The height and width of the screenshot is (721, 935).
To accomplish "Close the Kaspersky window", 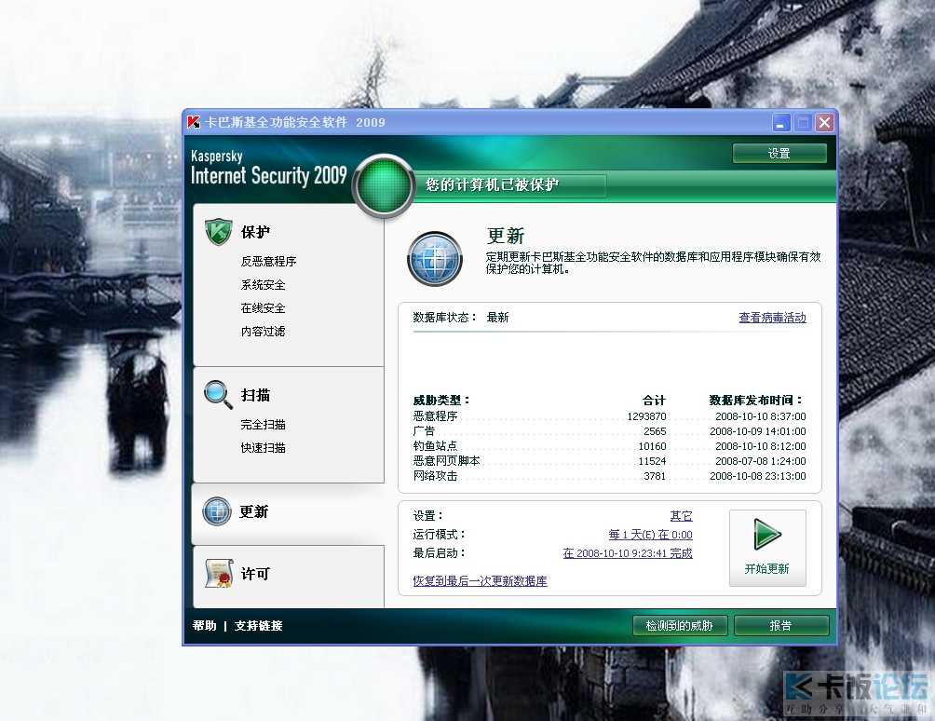I will 825,123.
